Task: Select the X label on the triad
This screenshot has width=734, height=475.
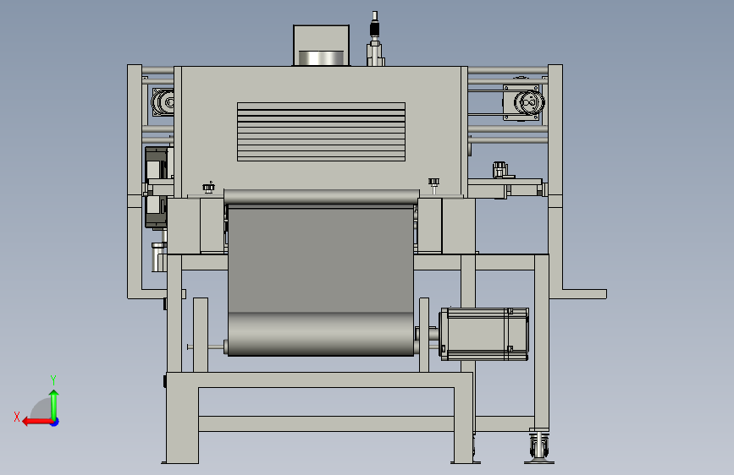Action: point(17,417)
